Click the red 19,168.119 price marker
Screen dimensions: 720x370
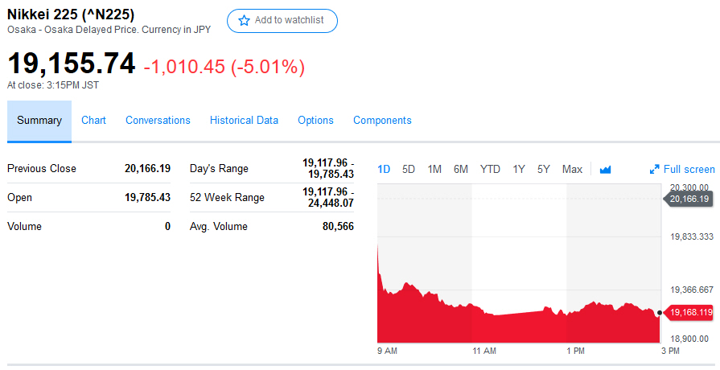coord(690,312)
